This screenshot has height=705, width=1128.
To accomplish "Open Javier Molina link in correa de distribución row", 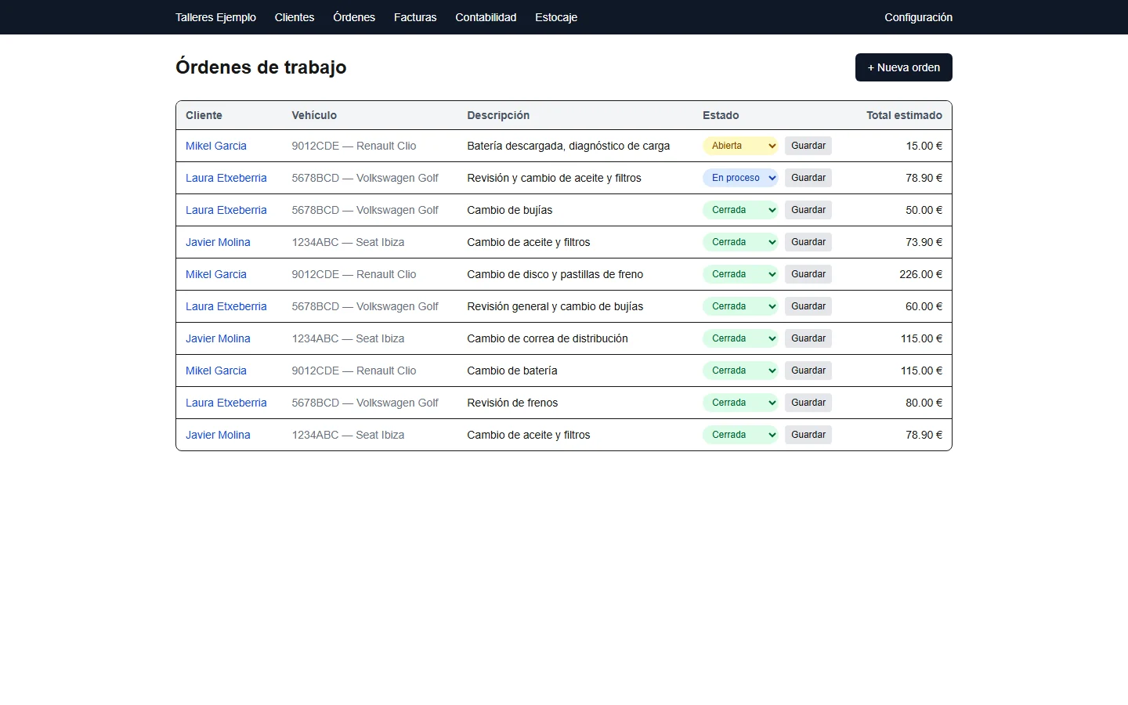I will point(218,338).
